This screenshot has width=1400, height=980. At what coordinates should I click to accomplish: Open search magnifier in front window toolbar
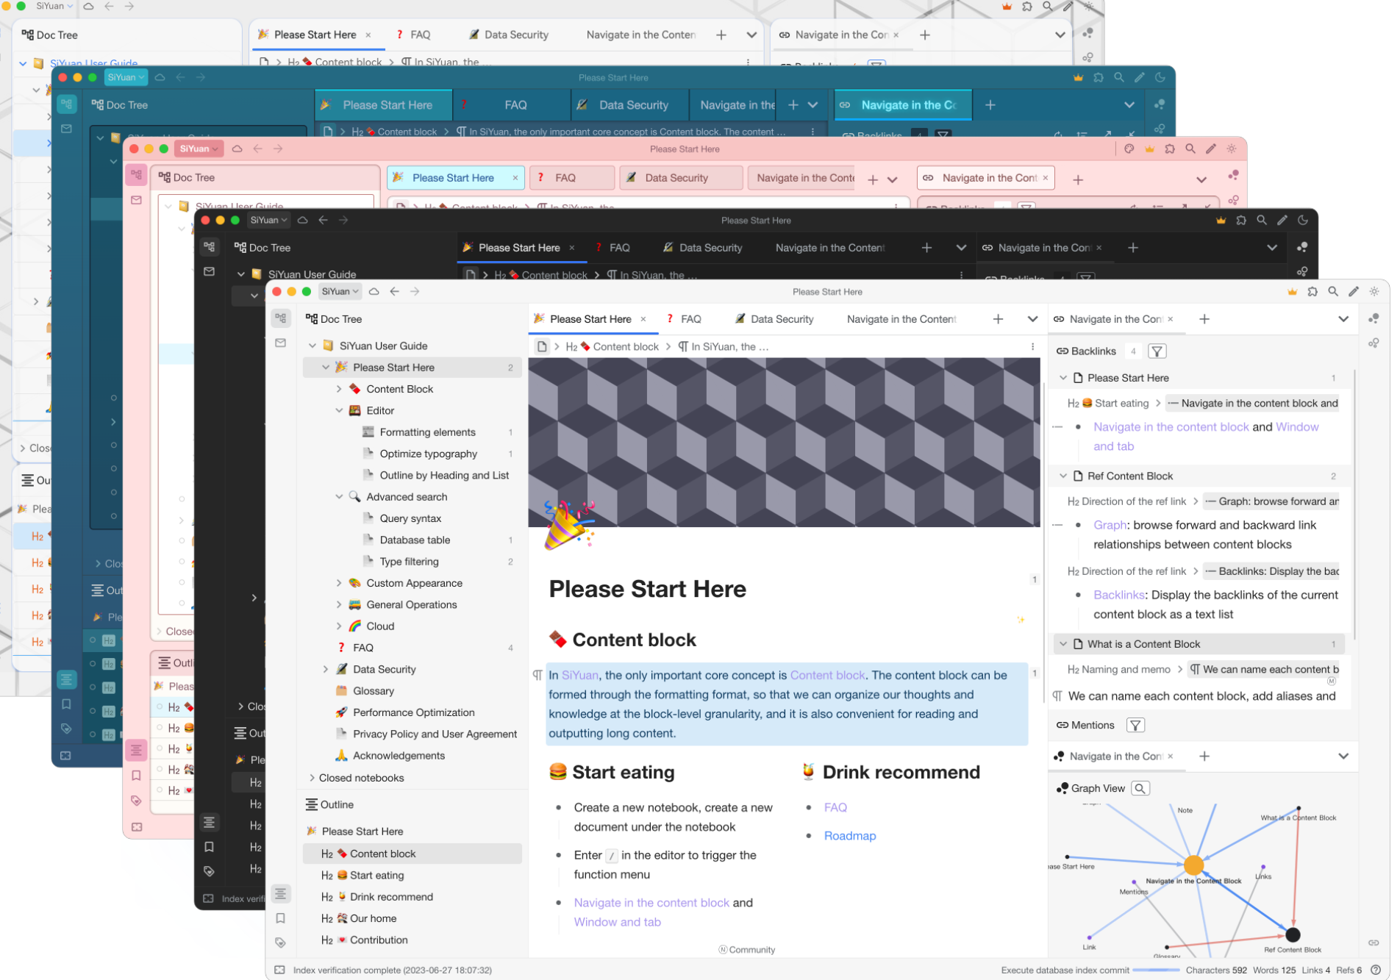1333,292
